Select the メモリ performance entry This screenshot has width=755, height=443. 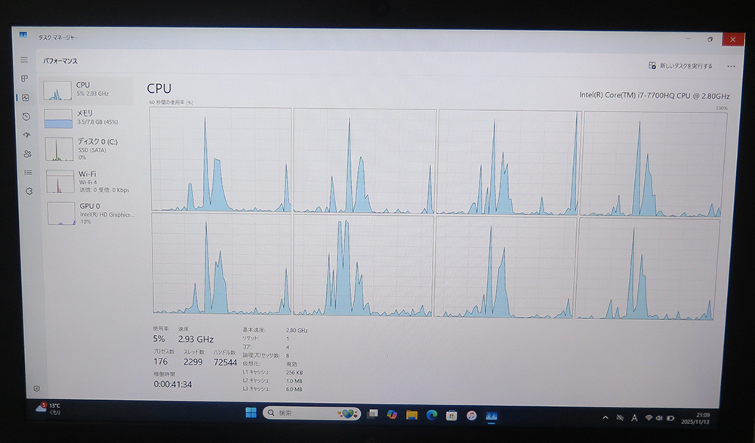88,118
